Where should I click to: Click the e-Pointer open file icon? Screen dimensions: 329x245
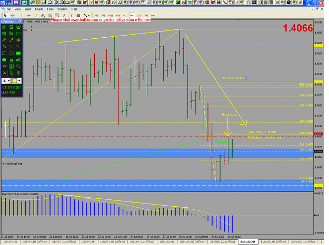click(x=4, y=27)
